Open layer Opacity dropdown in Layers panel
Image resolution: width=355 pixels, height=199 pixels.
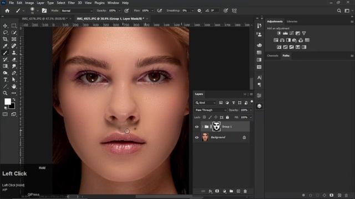pos(251,110)
